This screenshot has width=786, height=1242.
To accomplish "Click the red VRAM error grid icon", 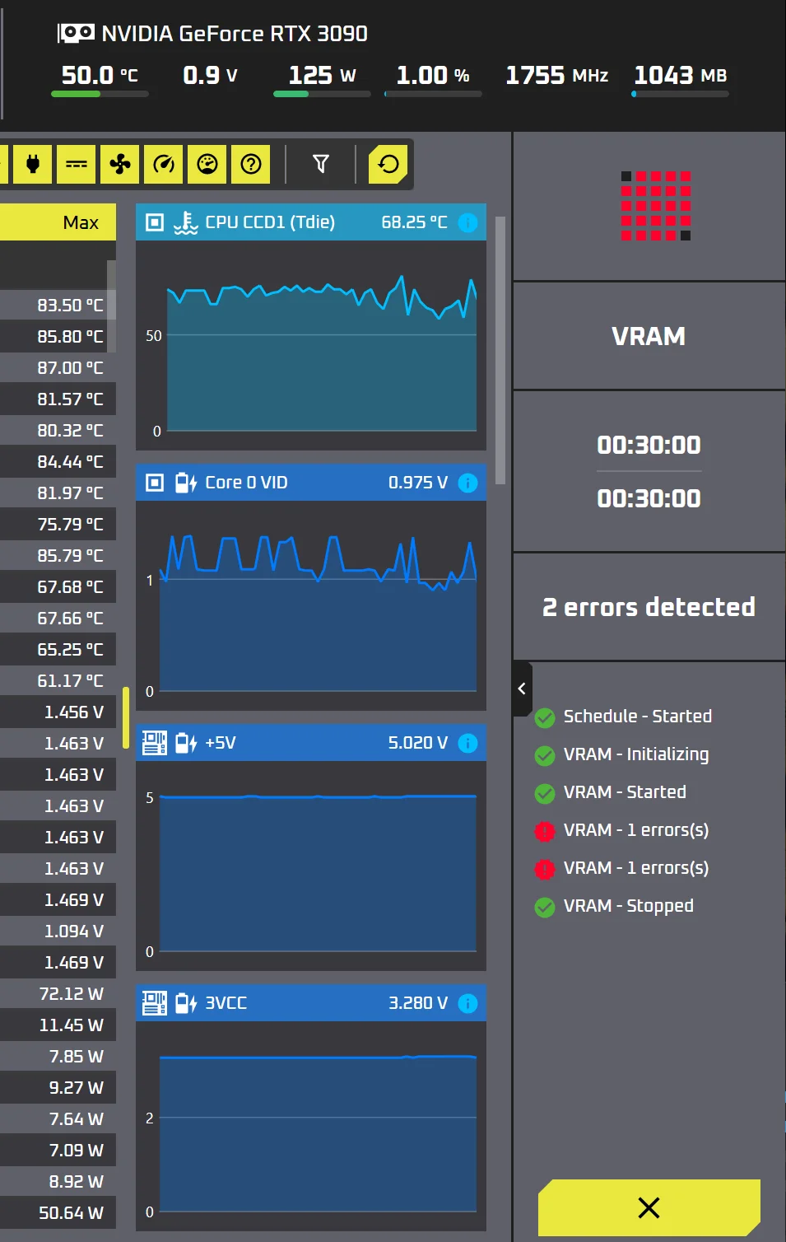I will 656,206.
